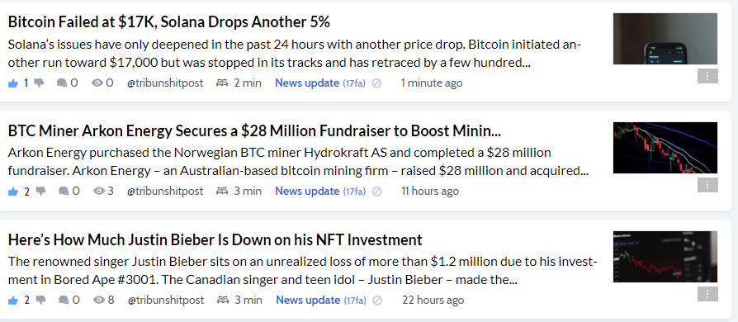The height and width of the screenshot is (322, 738).
Task: Open comments on the Bitcoin Solana post
Action: pos(62,83)
